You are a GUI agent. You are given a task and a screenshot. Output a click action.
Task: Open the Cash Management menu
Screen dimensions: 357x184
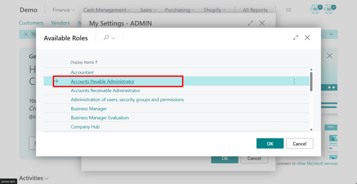coord(107,10)
